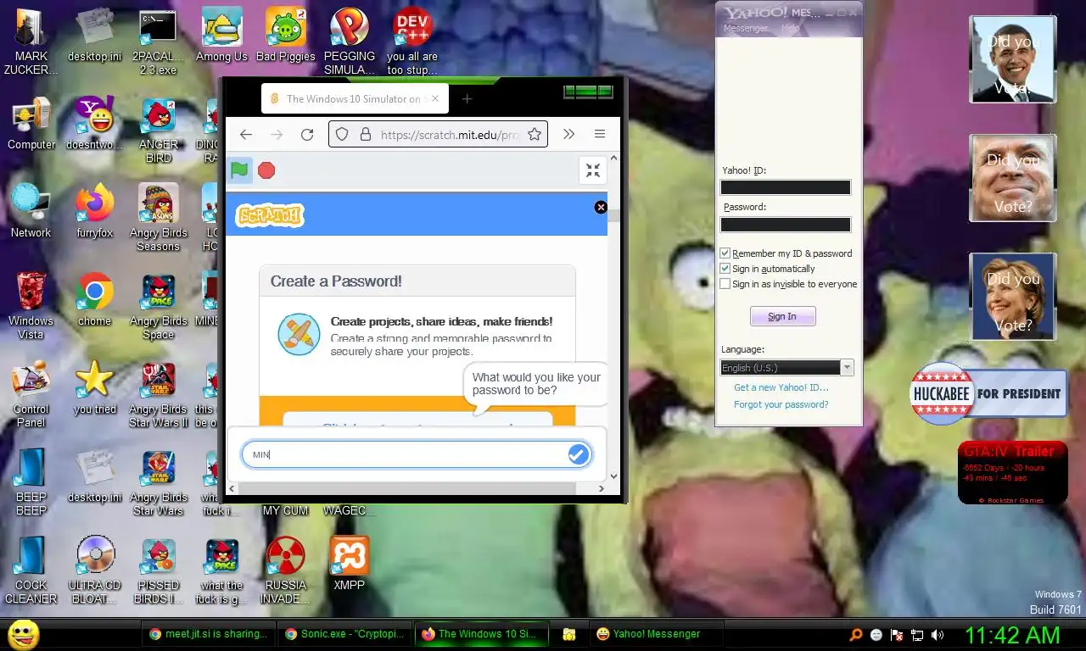The height and width of the screenshot is (651, 1086).
Task: Uncheck Remember my ID & password
Action: tap(725, 253)
